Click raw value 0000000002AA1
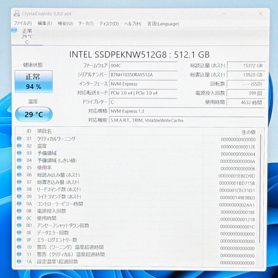The height and width of the screenshot is (278, 278). (x=237, y=205)
